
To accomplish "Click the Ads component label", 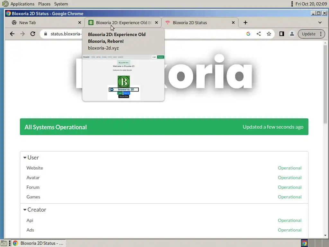I will pyautogui.click(x=30, y=230).
